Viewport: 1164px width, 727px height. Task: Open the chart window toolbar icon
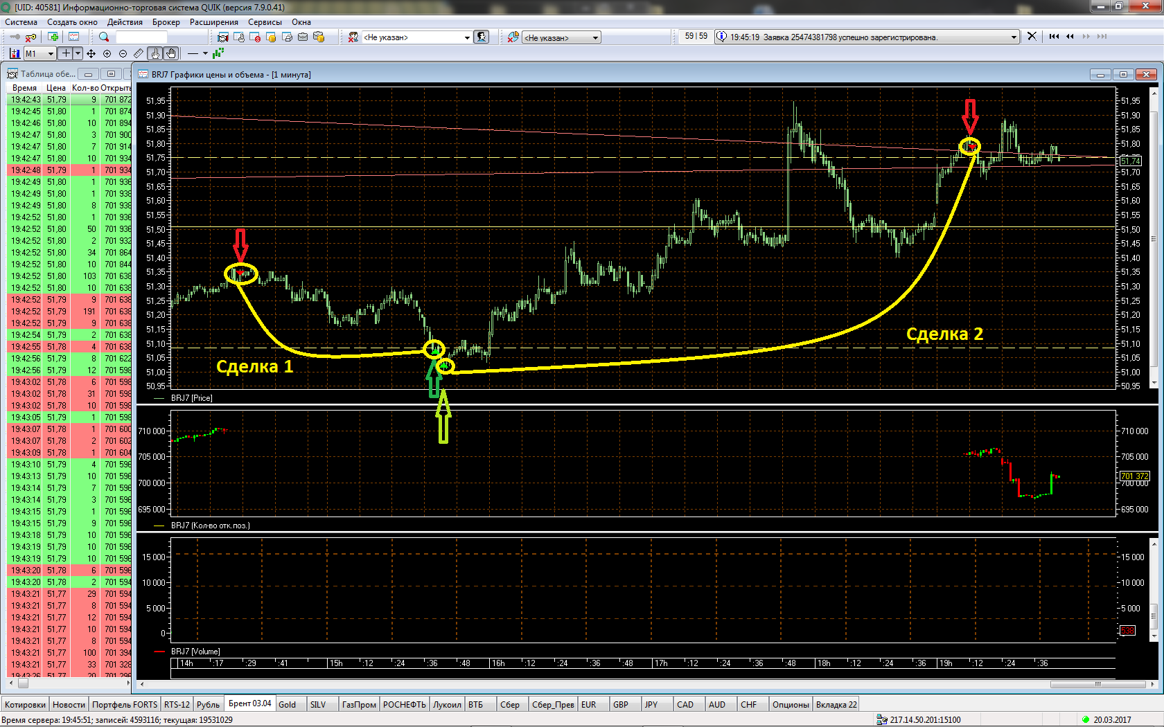(x=74, y=37)
